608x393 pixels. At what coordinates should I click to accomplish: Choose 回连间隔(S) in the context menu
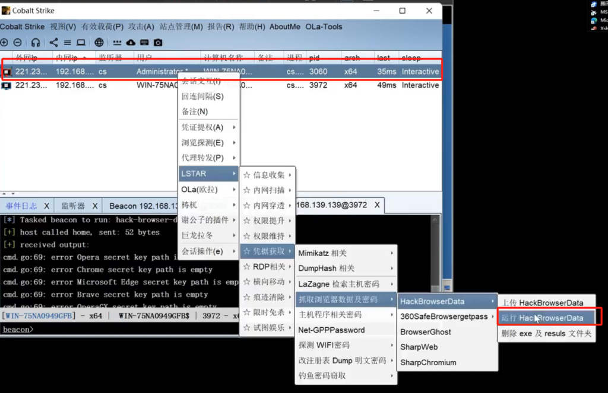208,97
